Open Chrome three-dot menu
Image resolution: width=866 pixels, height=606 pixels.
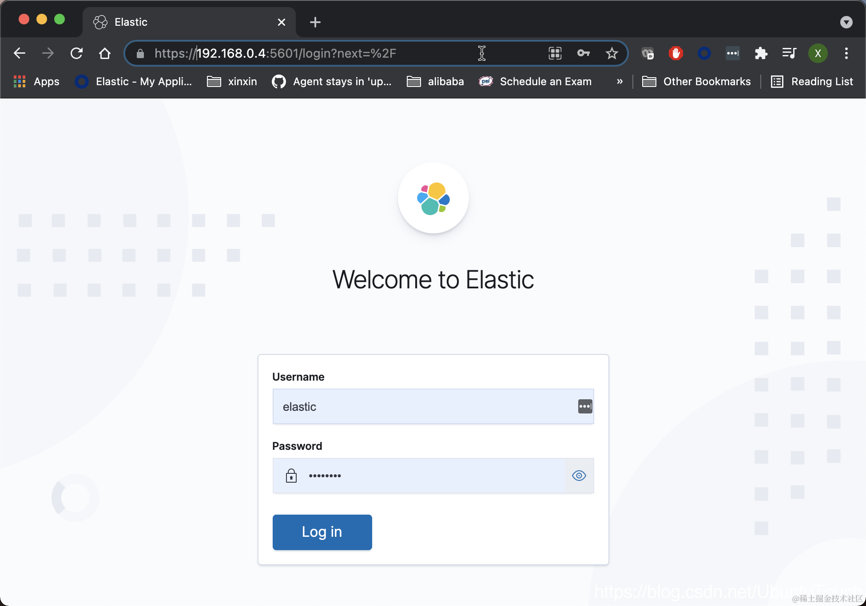click(846, 54)
